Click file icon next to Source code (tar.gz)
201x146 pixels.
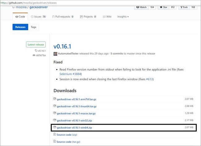pos(55,141)
